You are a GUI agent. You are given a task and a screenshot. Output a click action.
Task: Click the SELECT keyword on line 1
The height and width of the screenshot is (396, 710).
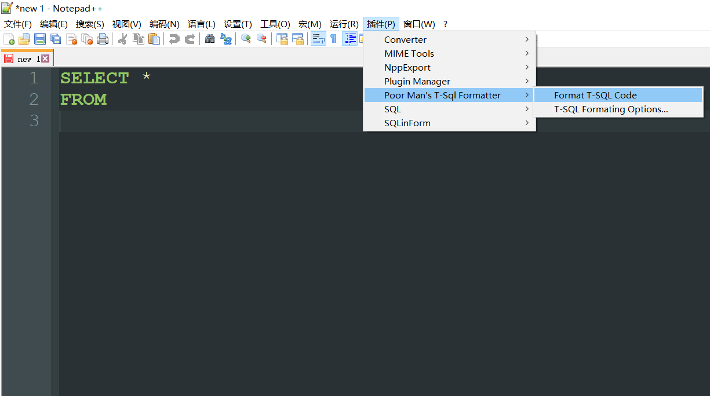tap(94, 78)
